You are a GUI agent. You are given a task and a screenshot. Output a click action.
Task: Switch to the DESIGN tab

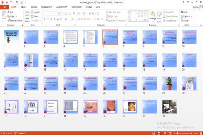tap(34, 7)
